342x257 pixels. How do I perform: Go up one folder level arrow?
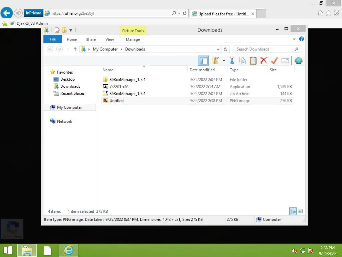(75, 49)
